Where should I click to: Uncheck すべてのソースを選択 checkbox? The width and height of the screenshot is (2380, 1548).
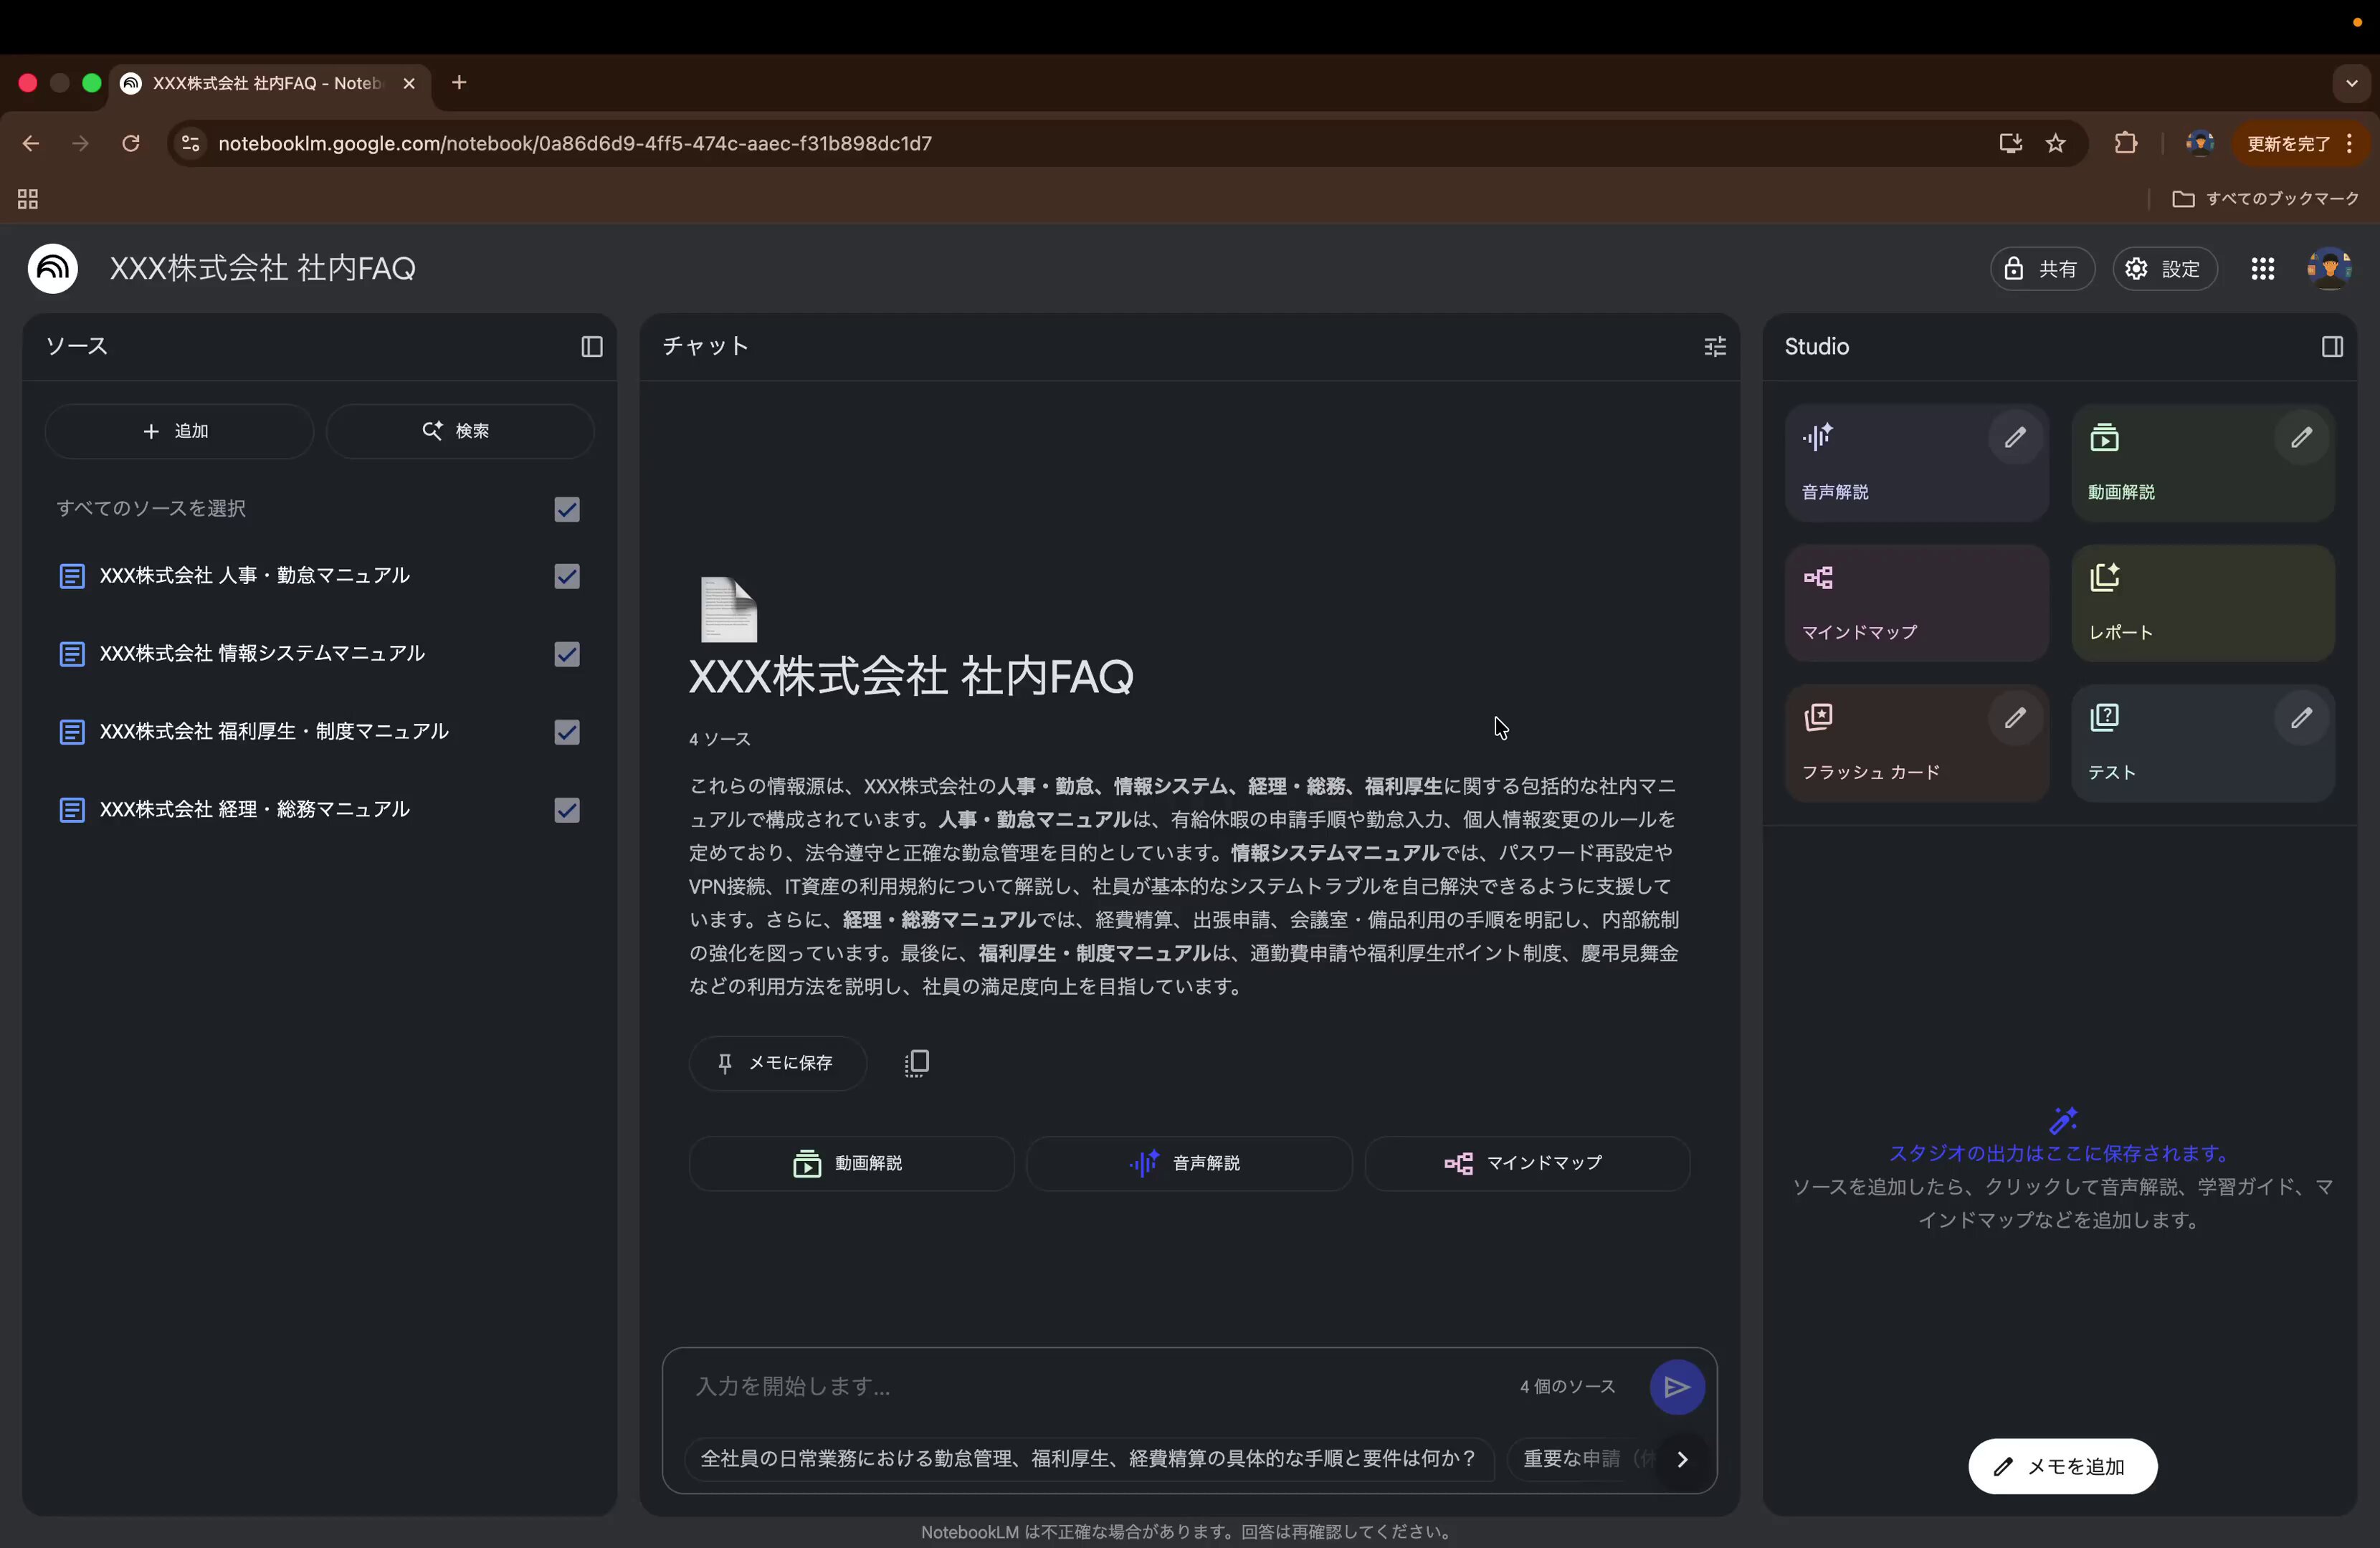tap(567, 510)
